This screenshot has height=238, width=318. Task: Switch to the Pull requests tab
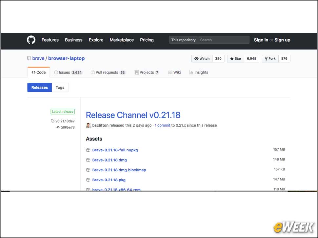click(x=109, y=72)
